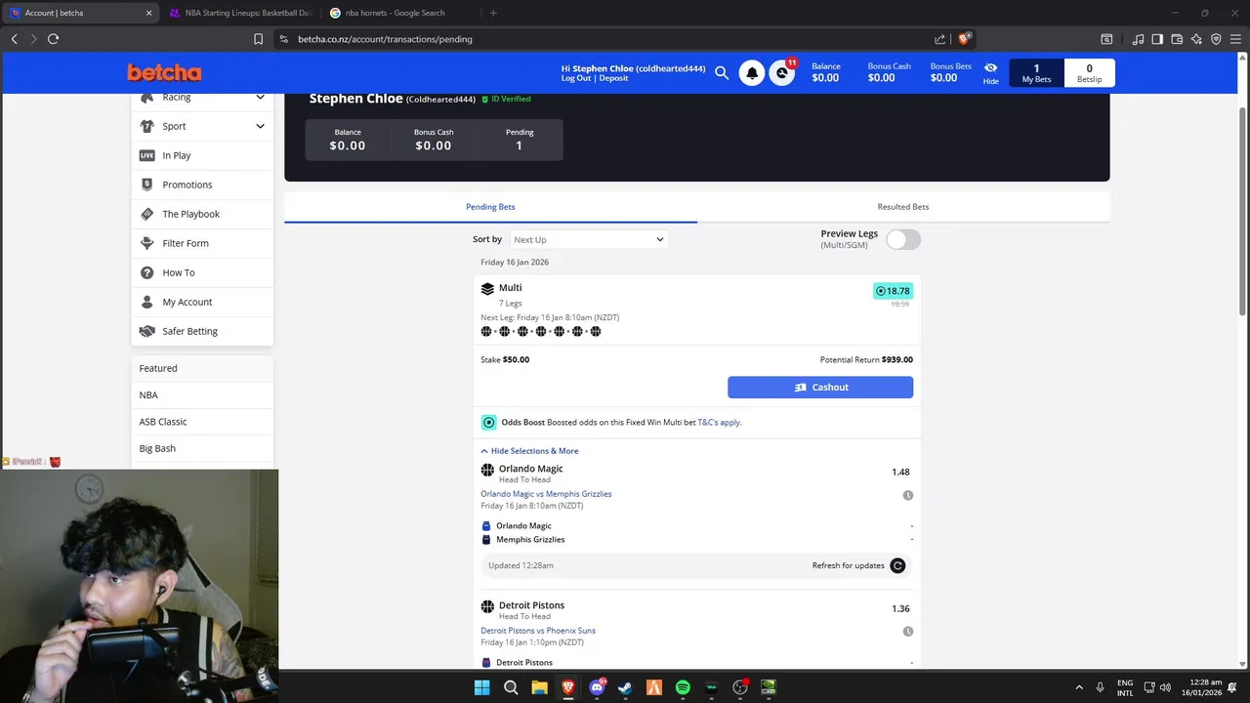Open the notifications bell
Image resolution: width=1250 pixels, height=703 pixels.
[752, 73]
